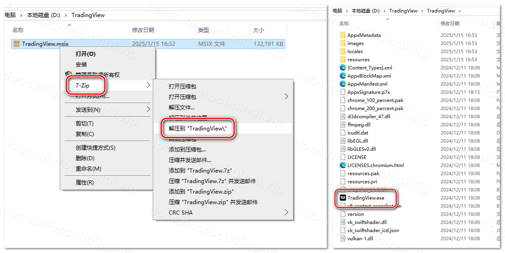The height and width of the screenshot is (253, 505).
Task: Click the AppxBlockMap.xml Edge icon
Action: coord(343,76)
